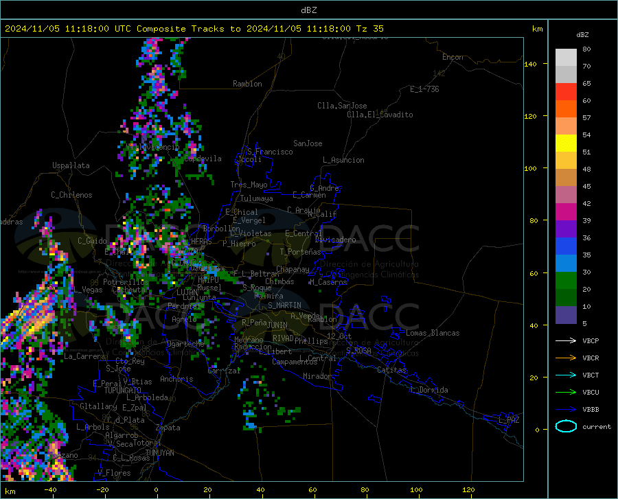Click the white VBCP arrow in the legend
Screen dimensions: 618x499
coord(566,340)
